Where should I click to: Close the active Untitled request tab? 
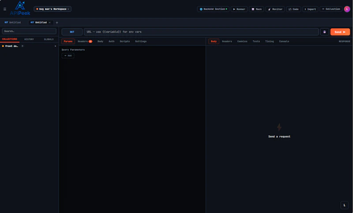tap(50, 22)
